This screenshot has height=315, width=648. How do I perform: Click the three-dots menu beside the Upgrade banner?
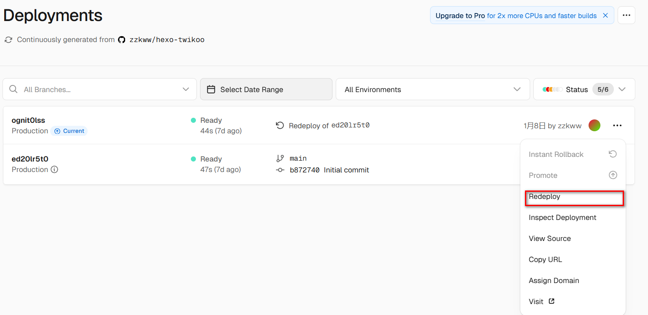[x=626, y=16]
